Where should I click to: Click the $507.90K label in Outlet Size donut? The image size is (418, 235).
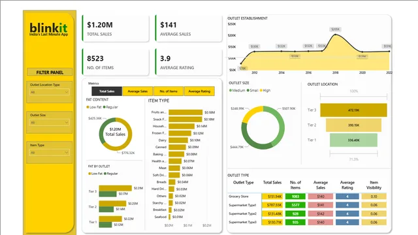pos(289,108)
